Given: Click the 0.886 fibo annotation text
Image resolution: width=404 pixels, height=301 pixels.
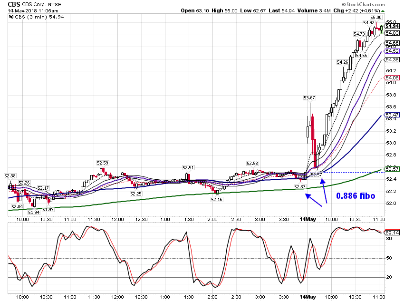Looking at the screenshot, I should point(356,196).
